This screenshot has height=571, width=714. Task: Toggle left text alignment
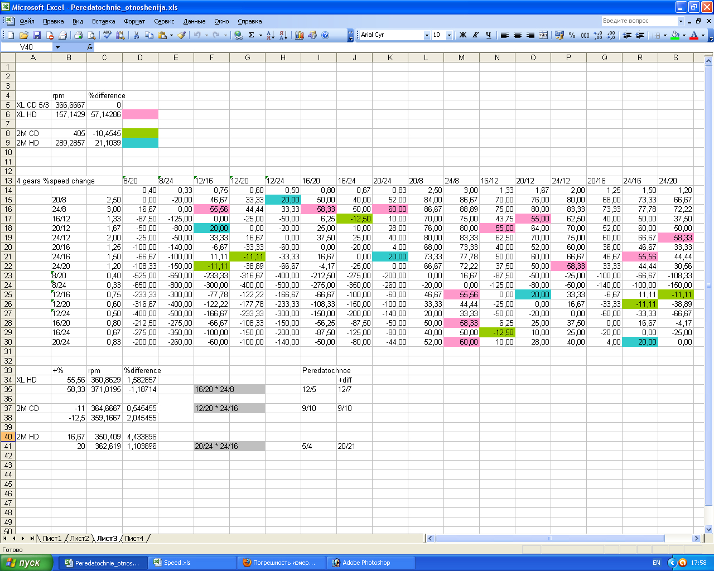tap(504, 35)
